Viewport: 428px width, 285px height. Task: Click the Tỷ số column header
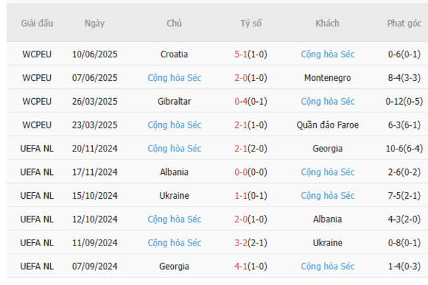coord(251,23)
